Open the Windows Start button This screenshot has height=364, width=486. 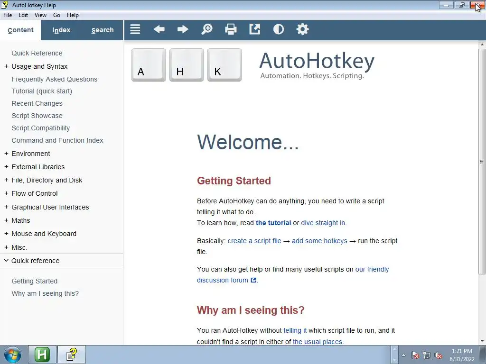tap(13, 355)
